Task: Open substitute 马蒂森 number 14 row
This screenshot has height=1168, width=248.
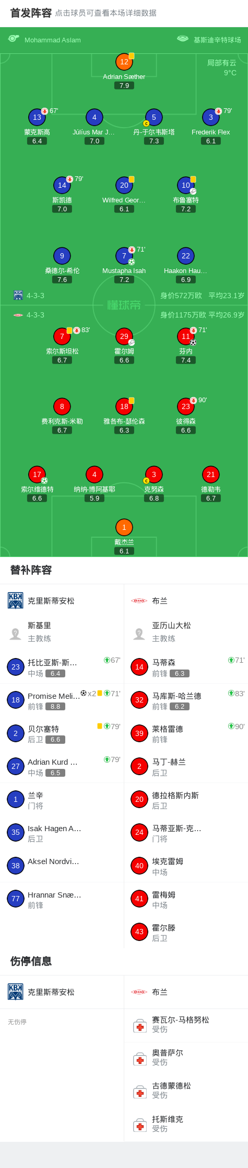Action: 186,667
